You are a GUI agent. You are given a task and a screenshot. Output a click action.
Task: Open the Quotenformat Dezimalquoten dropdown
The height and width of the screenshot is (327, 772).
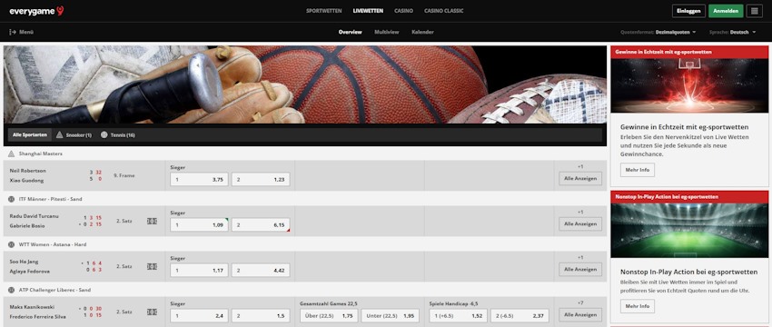click(658, 32)
